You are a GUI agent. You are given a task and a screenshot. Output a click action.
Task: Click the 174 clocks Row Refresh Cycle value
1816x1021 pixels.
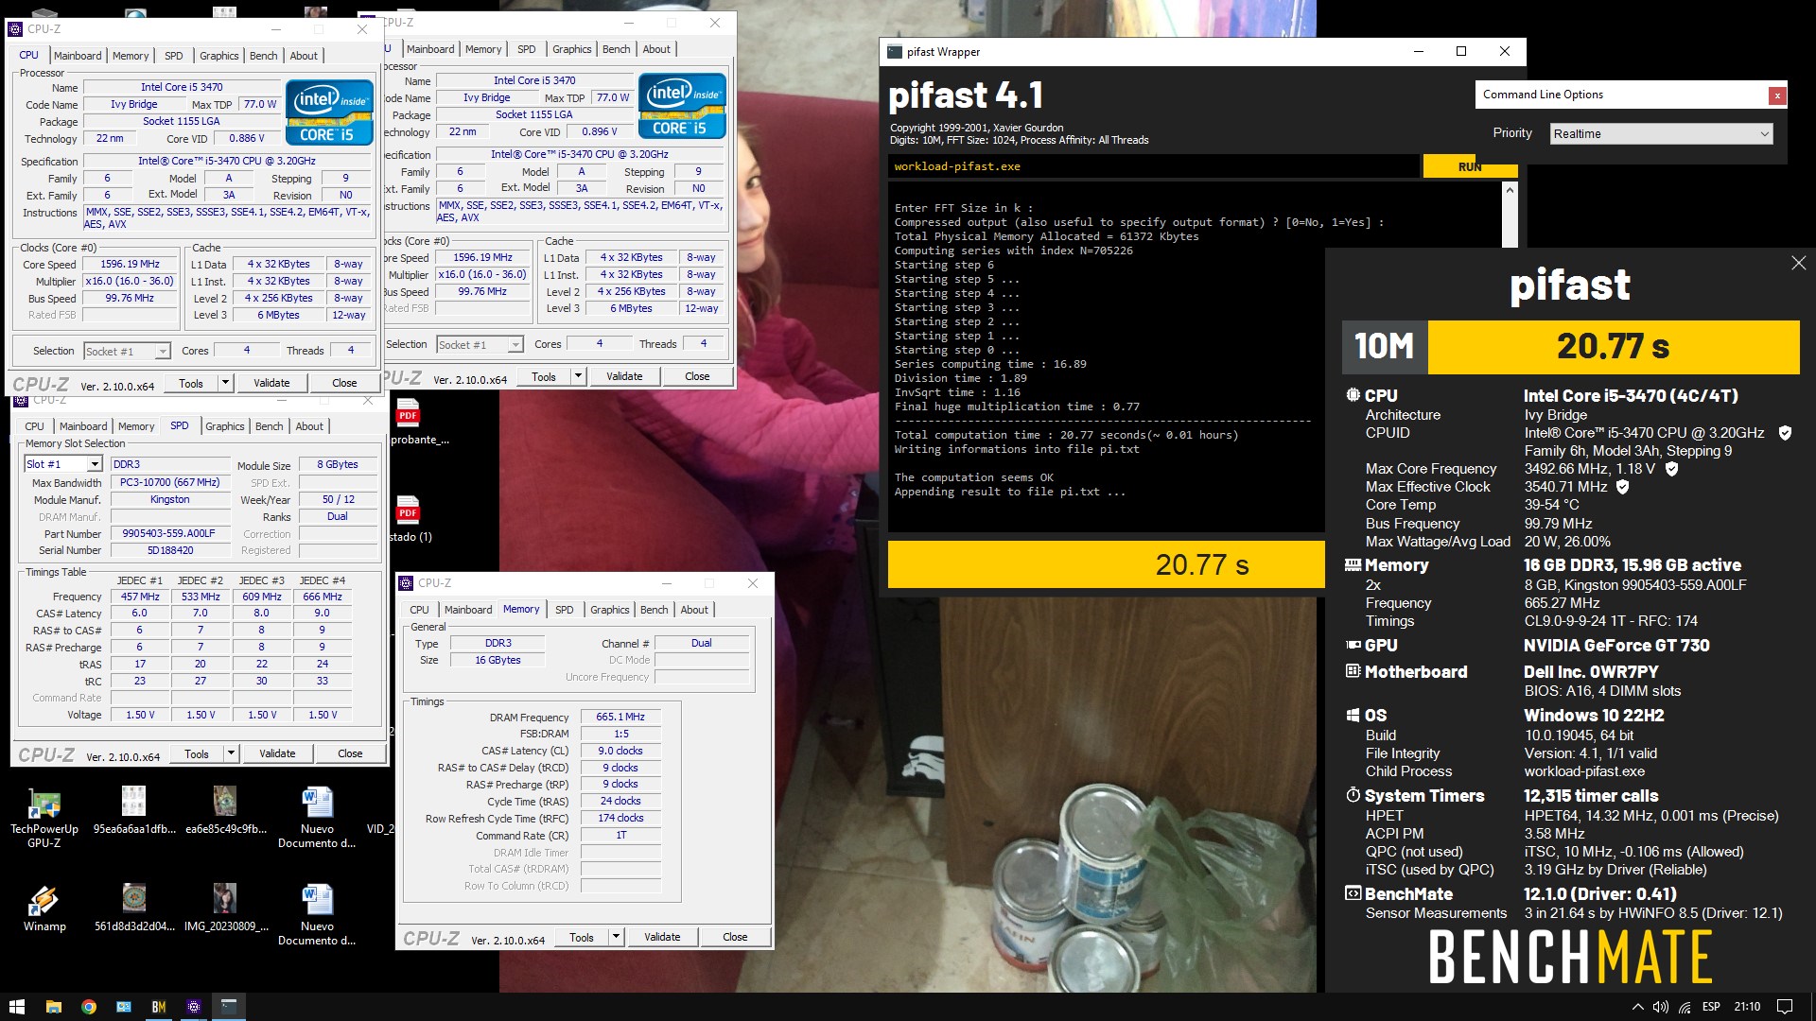[x=620, y=819]
